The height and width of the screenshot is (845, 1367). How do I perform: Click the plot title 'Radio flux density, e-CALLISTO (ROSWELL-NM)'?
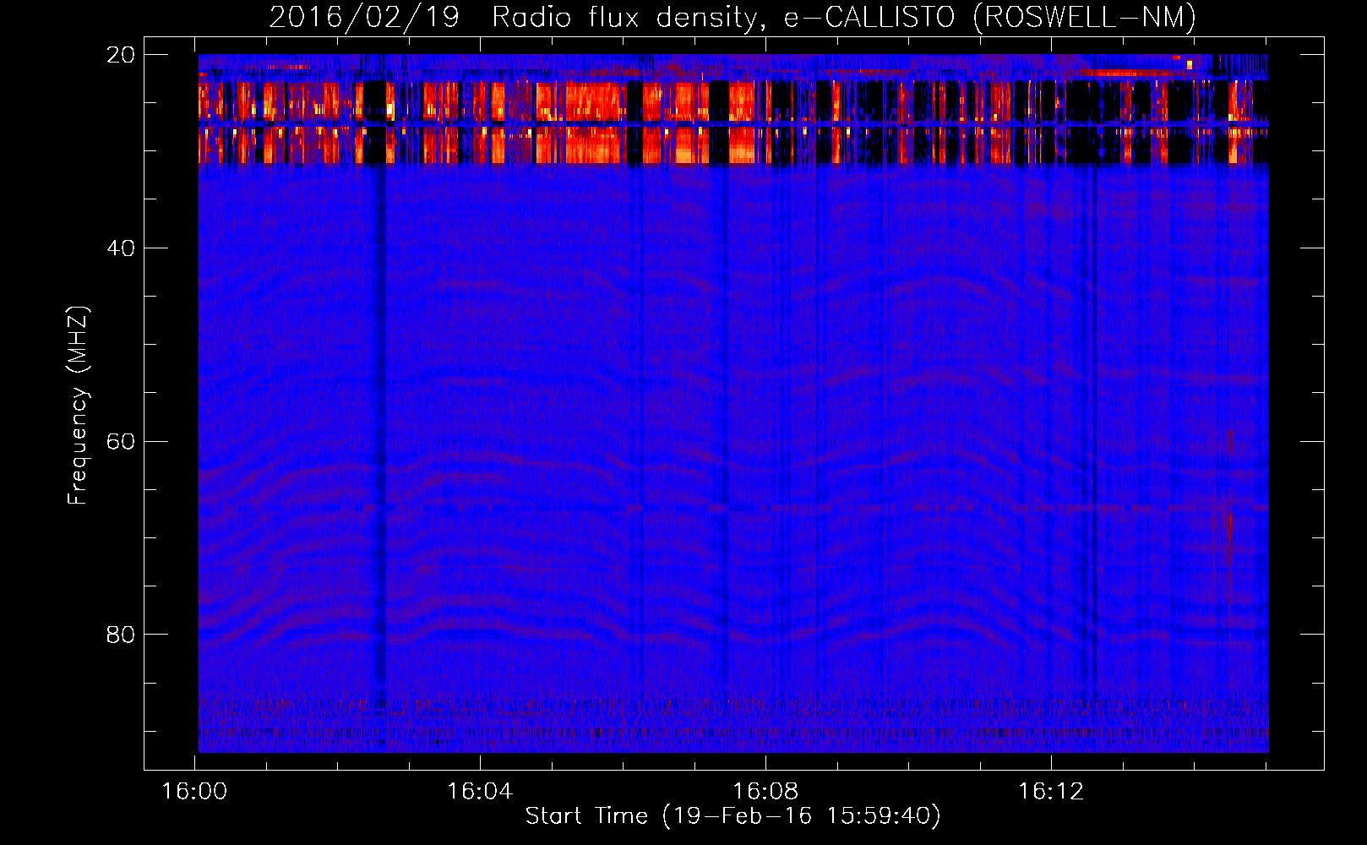844,17
